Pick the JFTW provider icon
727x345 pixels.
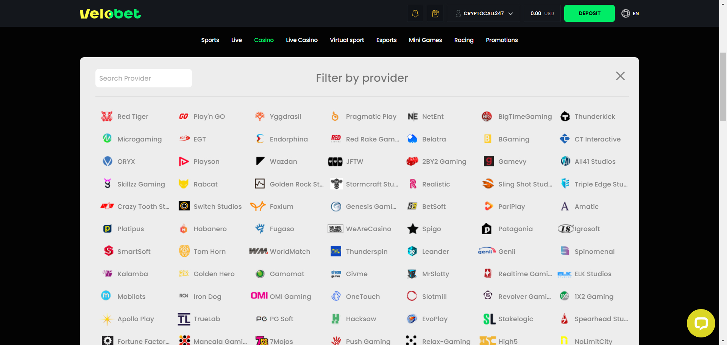[335, 162]
